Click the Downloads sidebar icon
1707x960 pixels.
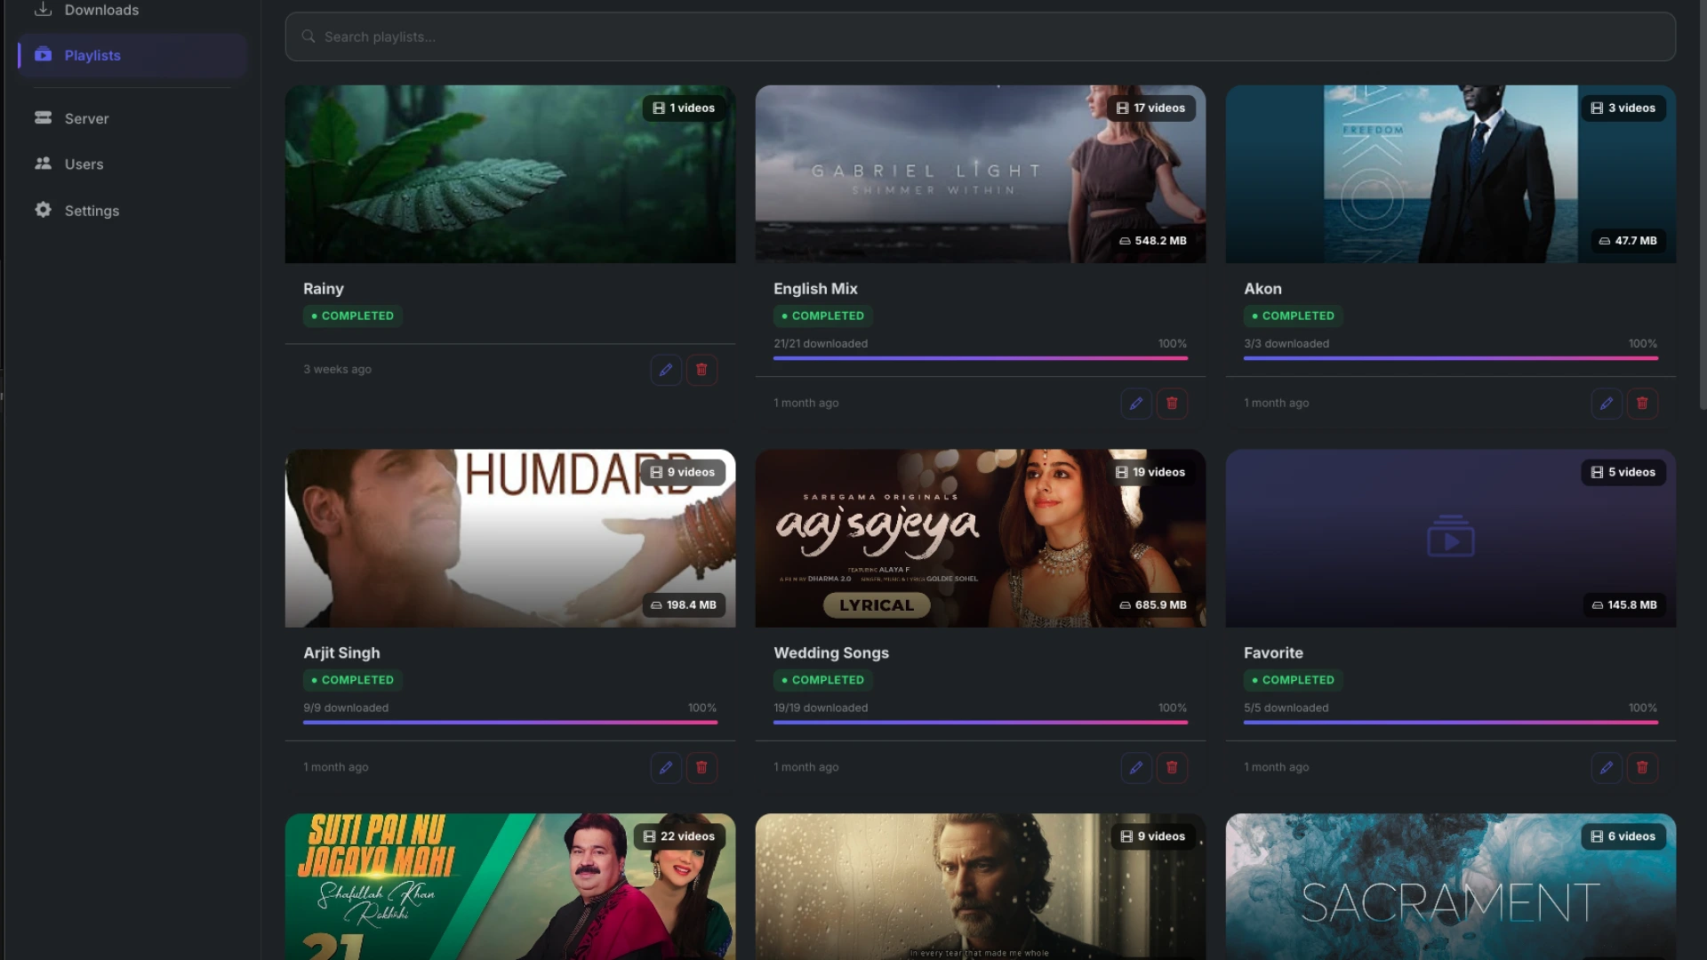(x=43, y=9)
